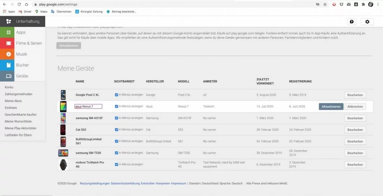Viewport: 383px width, 196px height.
Task: Toggle menu visibility for asus Nexus 7
Action: pyautogui.click(x=116, y=106)
